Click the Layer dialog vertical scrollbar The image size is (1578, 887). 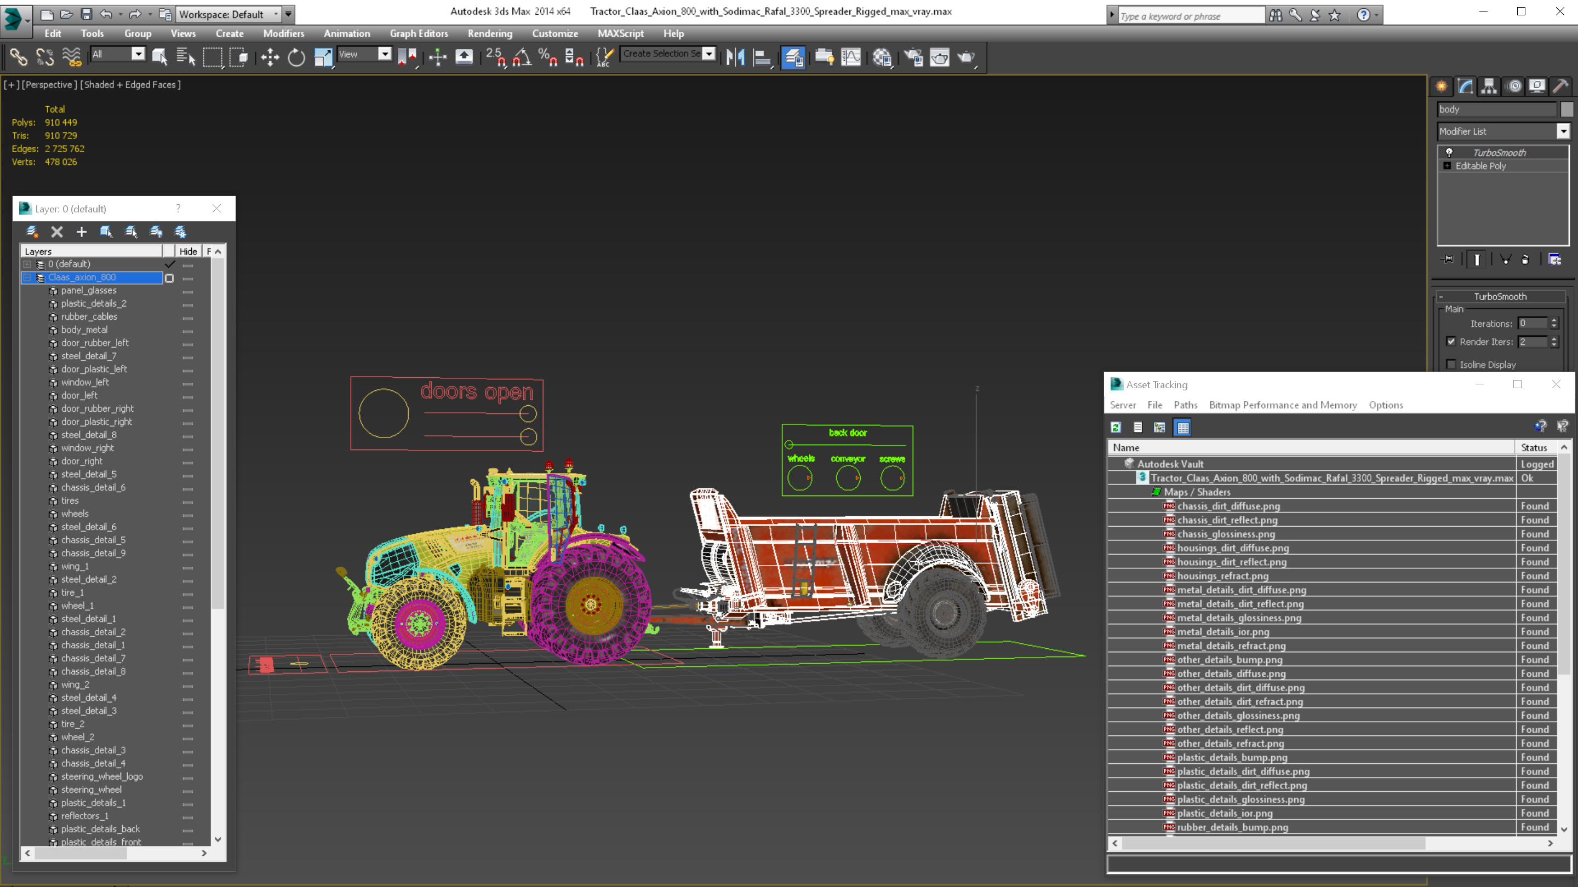coord(218,434)
